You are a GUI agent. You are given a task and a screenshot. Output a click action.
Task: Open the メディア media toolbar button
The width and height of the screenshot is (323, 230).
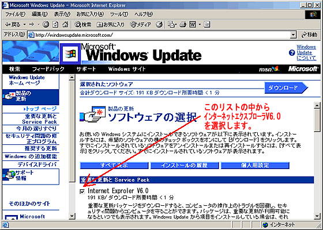coord(141,25)
